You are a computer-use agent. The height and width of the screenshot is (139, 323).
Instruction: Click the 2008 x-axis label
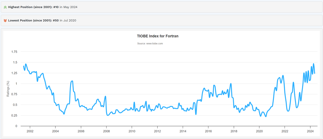[106, 131]
